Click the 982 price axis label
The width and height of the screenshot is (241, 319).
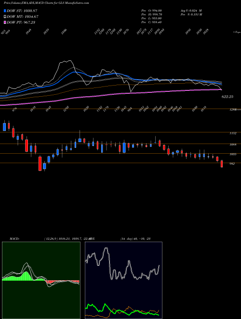click(232, 163)
